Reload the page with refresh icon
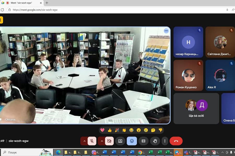This screenshot has width=235, height=156. point(2,10)
